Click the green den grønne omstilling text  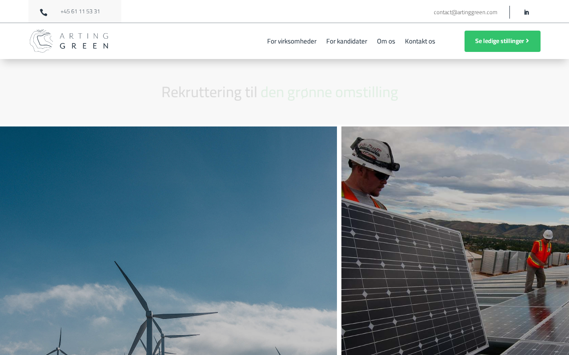point(329,92)
